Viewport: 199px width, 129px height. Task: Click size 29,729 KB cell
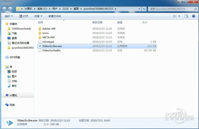coord(150,50)
